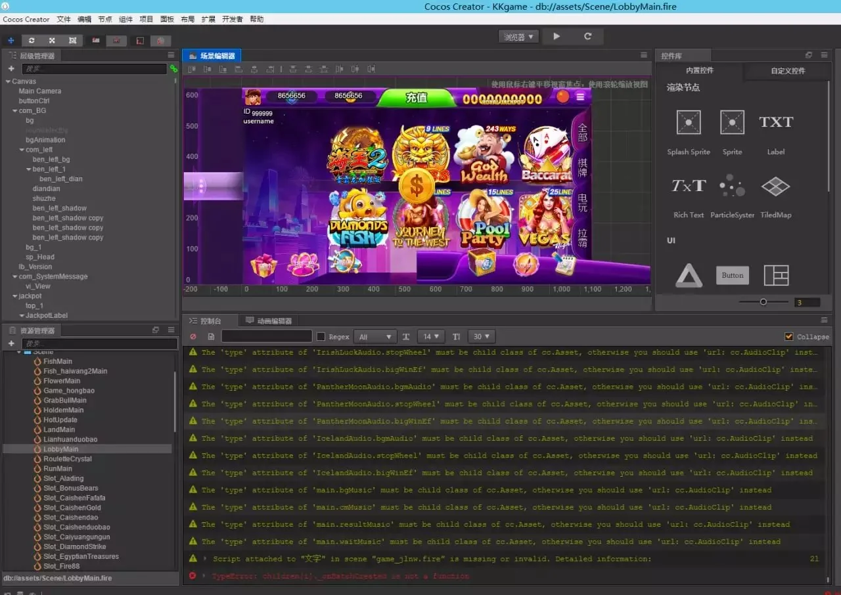Screen dimensions: 841x595
Task: Click the play preview button
Action: pyautogui.click(x=557, y=37)
